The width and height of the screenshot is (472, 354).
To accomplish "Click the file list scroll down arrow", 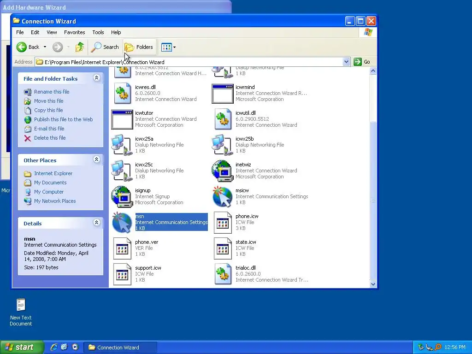I will point(373,284).
